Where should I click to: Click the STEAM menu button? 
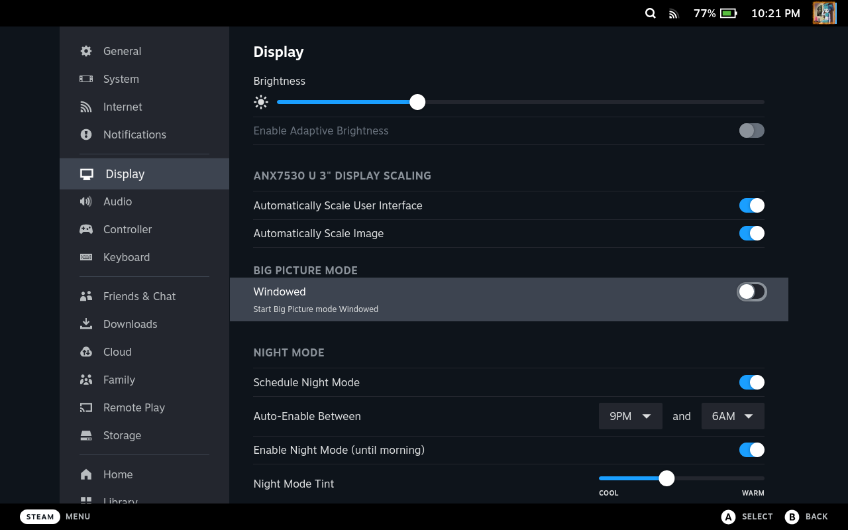[40, 517]
